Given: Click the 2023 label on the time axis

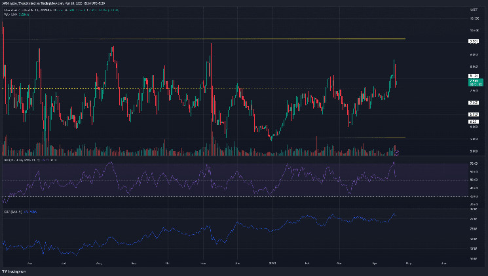Looking at the screenshot, I should tap(274, 264).
